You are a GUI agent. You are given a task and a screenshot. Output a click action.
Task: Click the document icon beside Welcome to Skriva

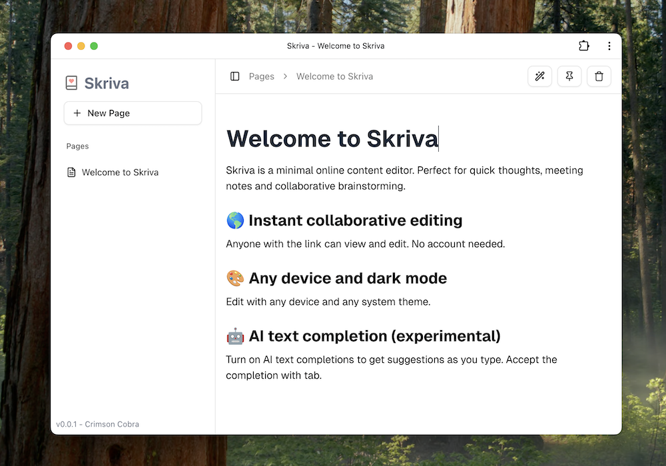coord(71,172)
